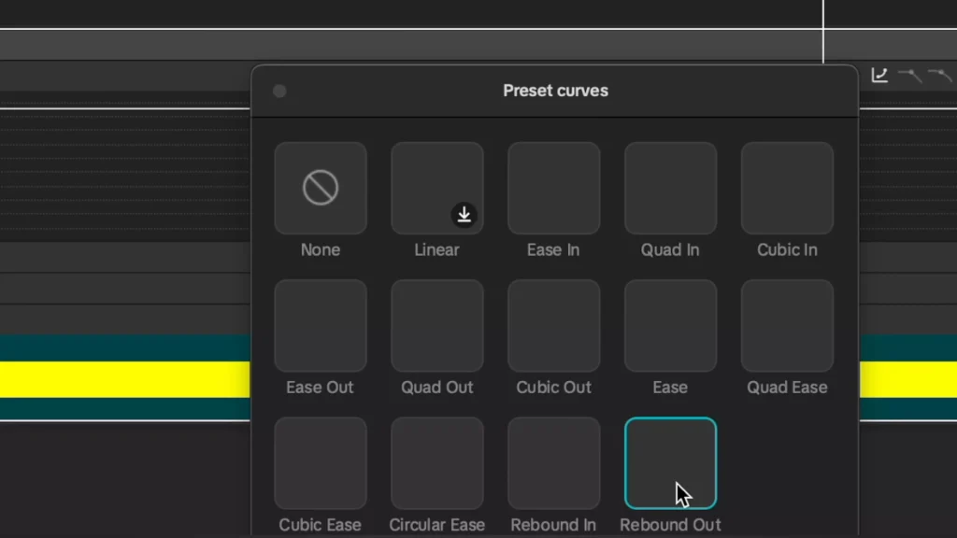Select the teal track strip above the yellow bar

(x=121, y=347)
